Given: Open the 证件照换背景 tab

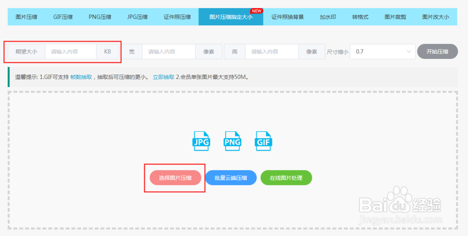Looking at the screenshot, I should tap(287, 17).
